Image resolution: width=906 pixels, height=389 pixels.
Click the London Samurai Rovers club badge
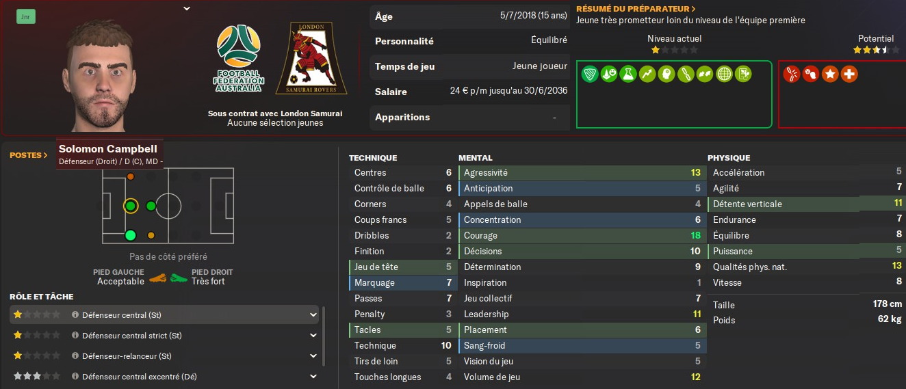tap(311, 59)
